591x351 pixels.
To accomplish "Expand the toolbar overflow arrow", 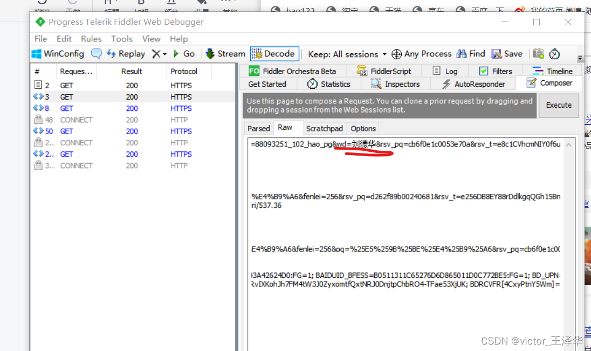I will [x=580, y=58].
